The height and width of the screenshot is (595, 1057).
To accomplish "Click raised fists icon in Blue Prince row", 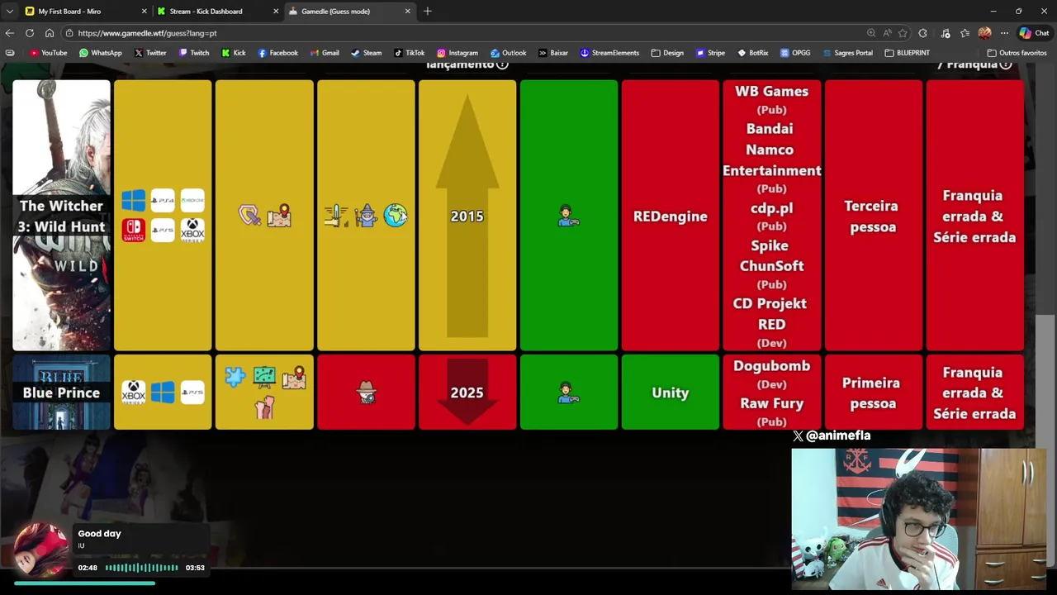I will click(x=264, y=407).
